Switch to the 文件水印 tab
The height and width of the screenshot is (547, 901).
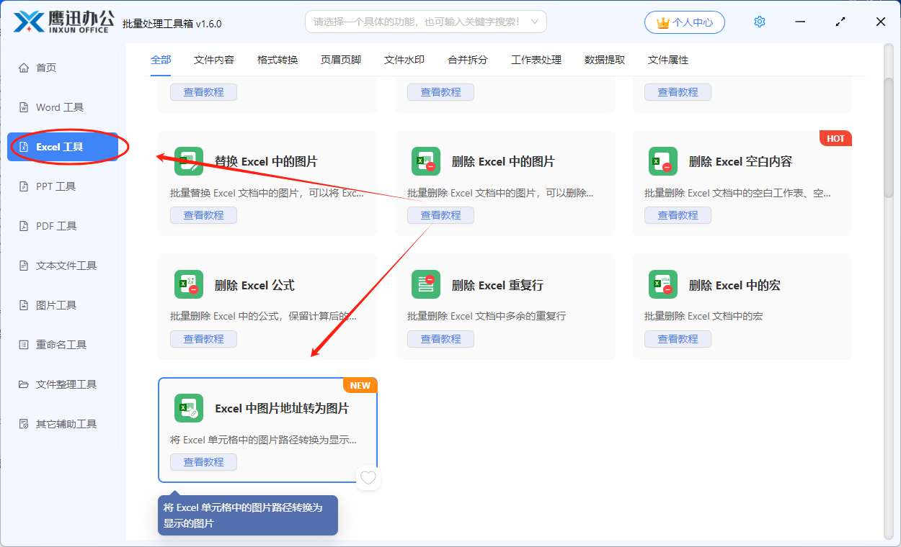pyautogui.click(x=404, y=60)
